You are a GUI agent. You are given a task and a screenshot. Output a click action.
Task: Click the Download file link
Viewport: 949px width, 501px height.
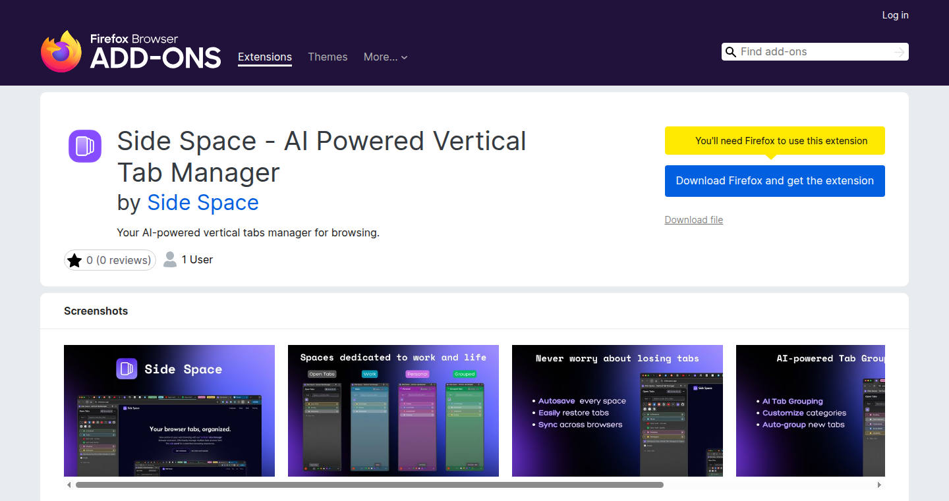click(x=694, y=220)
